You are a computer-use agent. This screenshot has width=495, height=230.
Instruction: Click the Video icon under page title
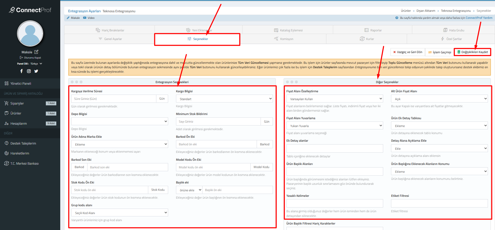[85, 18]
